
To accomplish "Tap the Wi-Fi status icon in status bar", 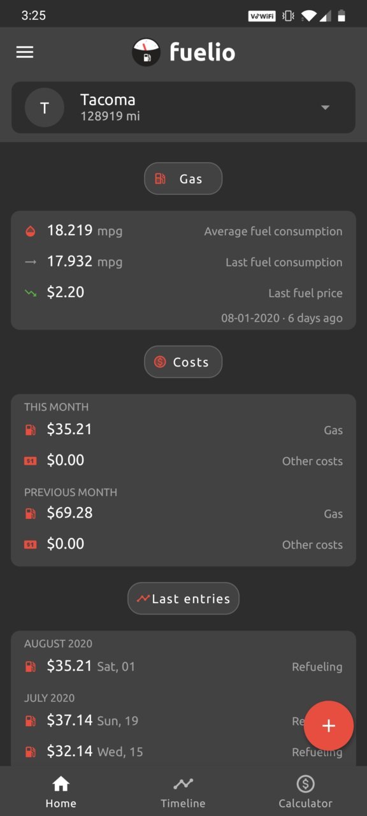I will (x=309, y=16).
